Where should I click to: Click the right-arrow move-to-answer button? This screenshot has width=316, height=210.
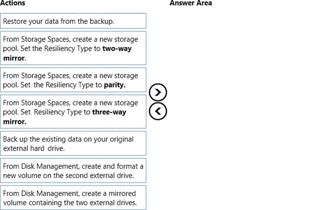(158, 92)
